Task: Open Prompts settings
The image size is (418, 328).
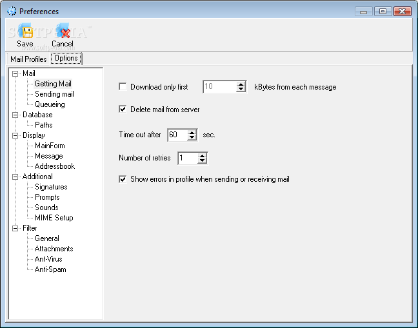Action: pyautogui.click(x=47, y=197)
